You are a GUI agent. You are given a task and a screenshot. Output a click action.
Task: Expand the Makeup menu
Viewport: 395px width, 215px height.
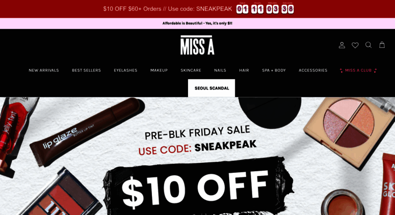tap(159, 70)
